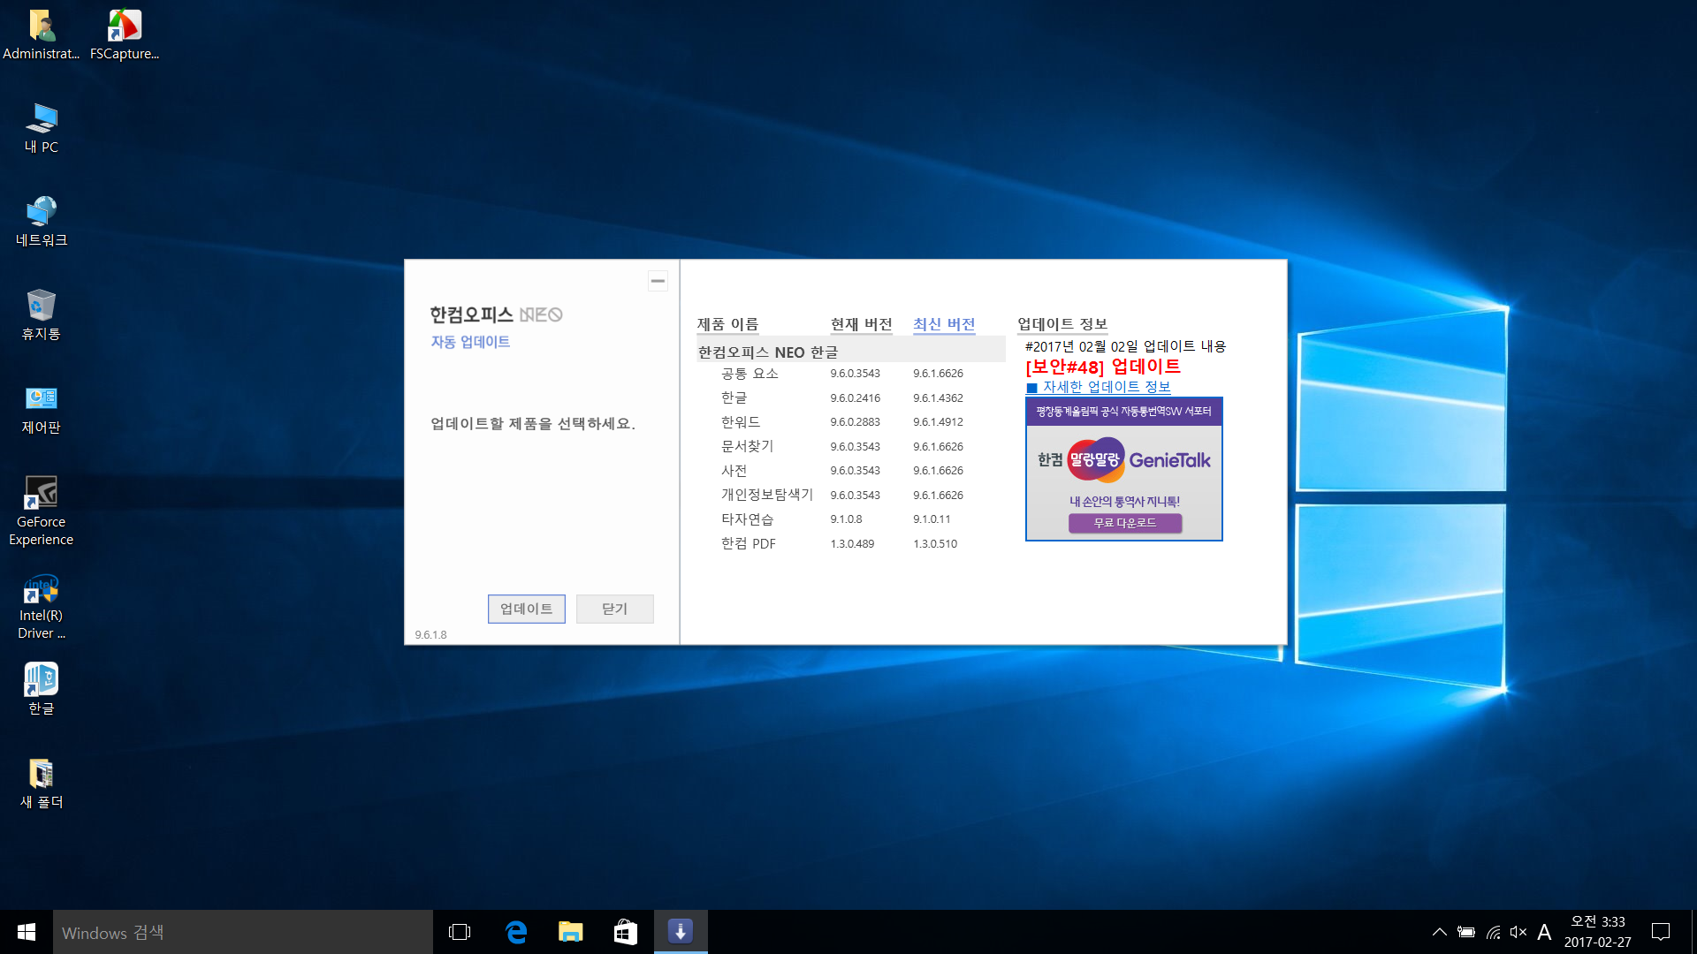Open the Windows Start menu
Viewport: 1697px width, 954px height.
point(27,932)
